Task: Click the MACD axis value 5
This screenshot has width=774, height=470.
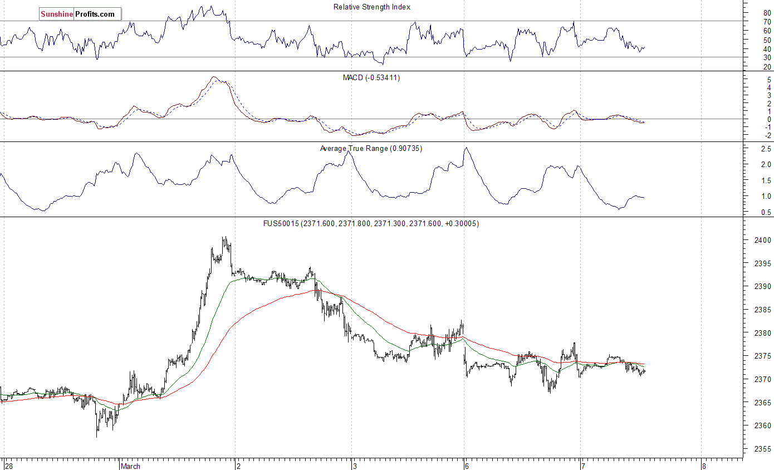Action: click(769, 79)
